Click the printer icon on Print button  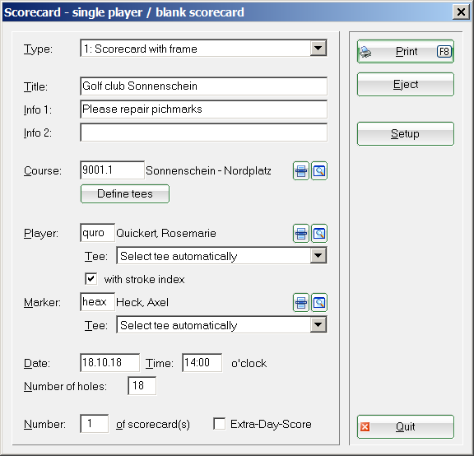tap(365, 52)
